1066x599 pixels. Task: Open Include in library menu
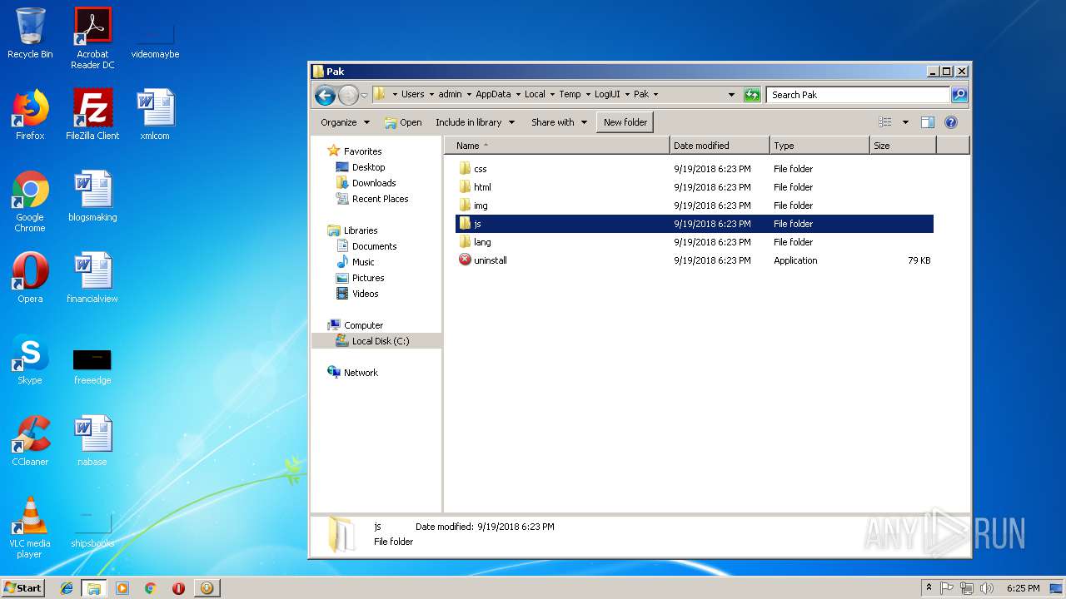point(476,122)
